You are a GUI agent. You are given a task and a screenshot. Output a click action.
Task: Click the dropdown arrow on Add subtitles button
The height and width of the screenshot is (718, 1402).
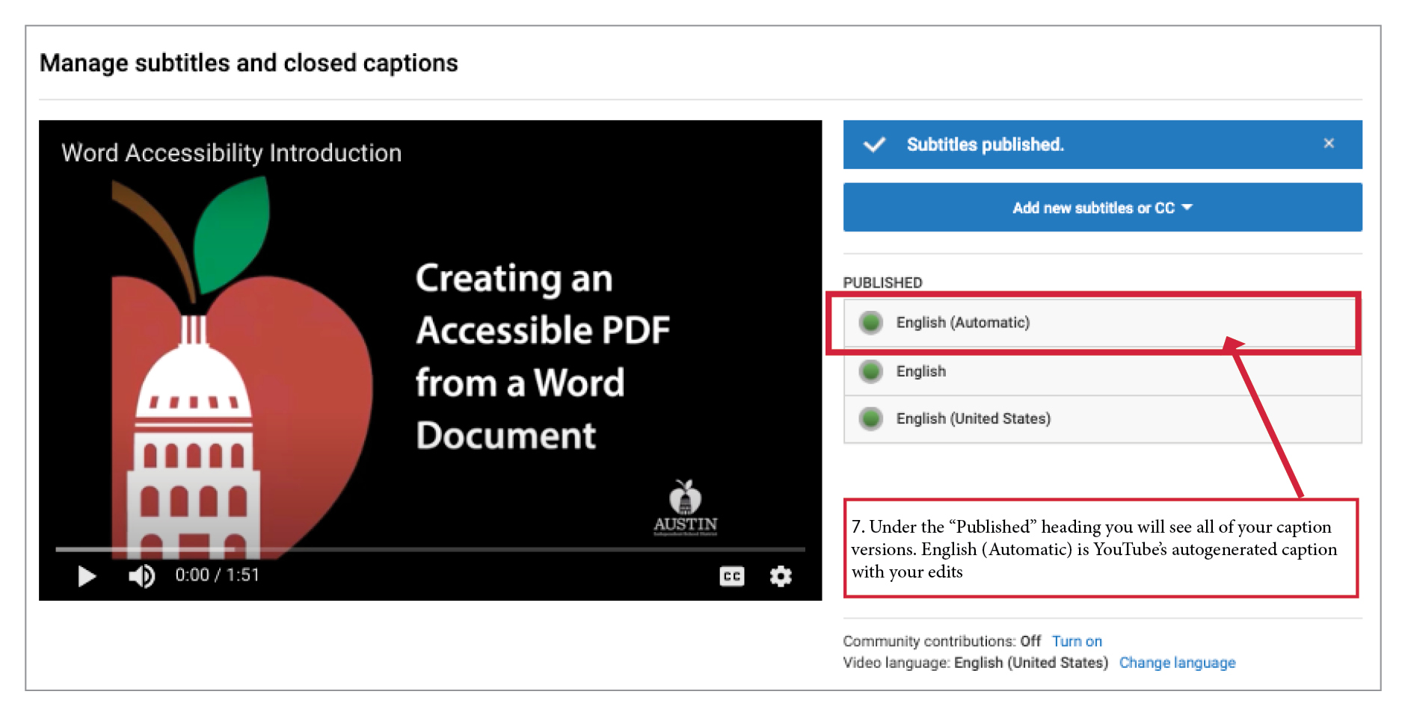click(x=1187, y=208)
